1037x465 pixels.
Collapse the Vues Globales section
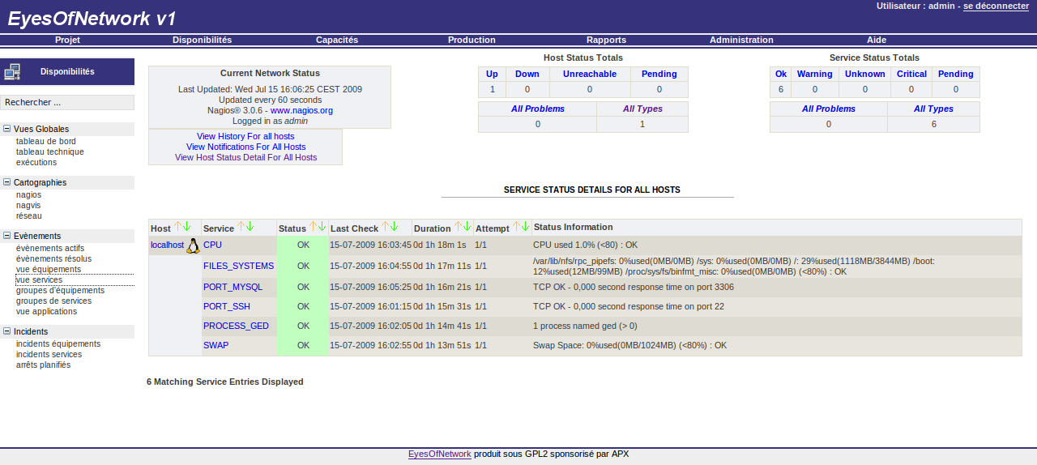click(7, 129)
